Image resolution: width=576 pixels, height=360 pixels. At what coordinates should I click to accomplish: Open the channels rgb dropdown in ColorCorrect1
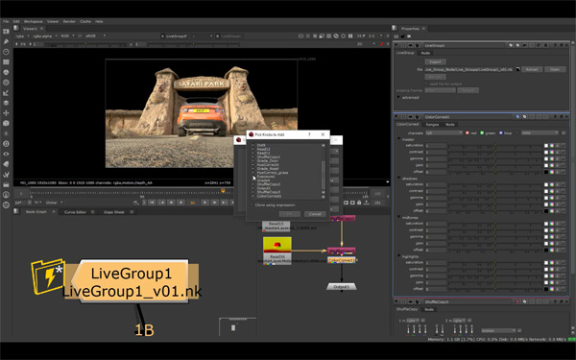(x=444, y=133)
